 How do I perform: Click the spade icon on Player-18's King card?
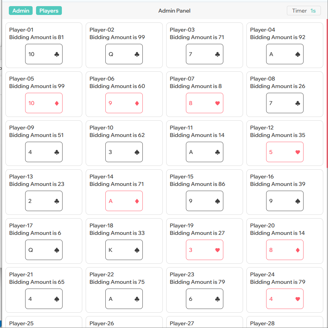pyautogui.click(x=137, y=250)
